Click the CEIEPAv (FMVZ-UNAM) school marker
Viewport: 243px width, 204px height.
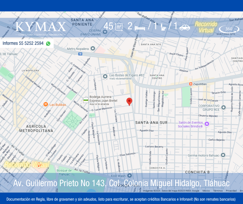(x=105, y=32)
